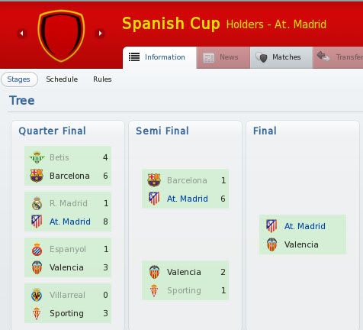Click Real Madrid crest in Quarter Final

[x=37, y=203]
